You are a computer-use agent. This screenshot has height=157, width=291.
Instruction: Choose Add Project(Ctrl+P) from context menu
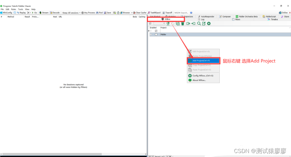[x=204, y=61]
